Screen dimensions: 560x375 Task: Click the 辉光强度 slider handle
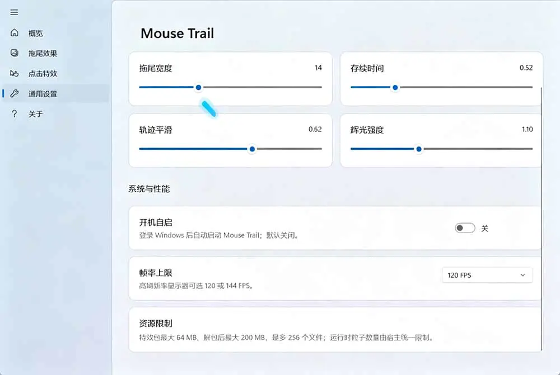[419, 149]
